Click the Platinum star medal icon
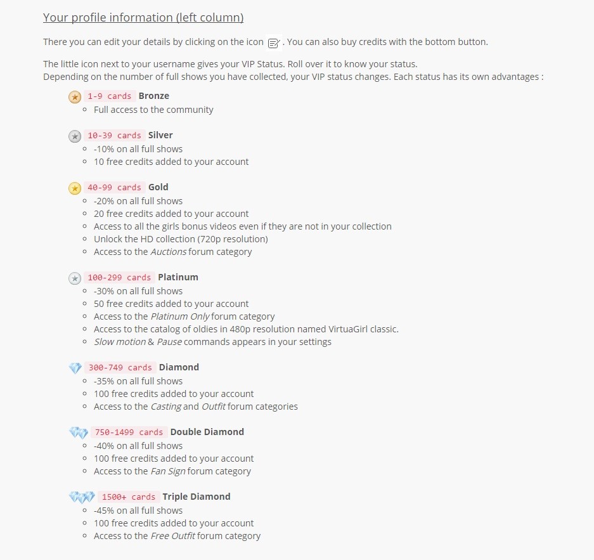Screen dimensions: 594x560 [x=75, y=278]
